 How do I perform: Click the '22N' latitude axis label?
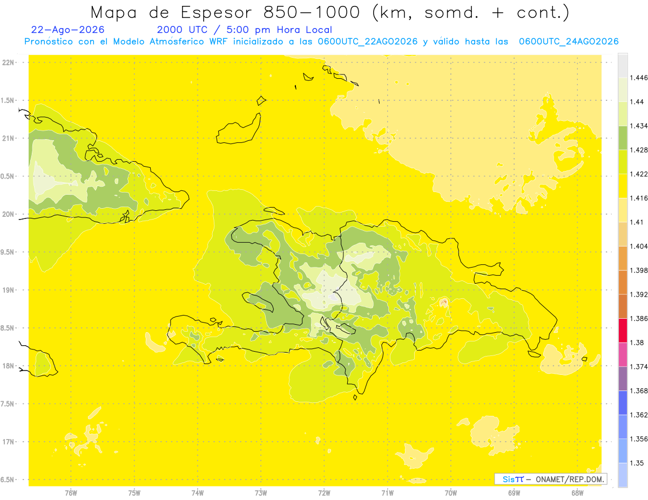pyautogui.click(x=8, y=62)
